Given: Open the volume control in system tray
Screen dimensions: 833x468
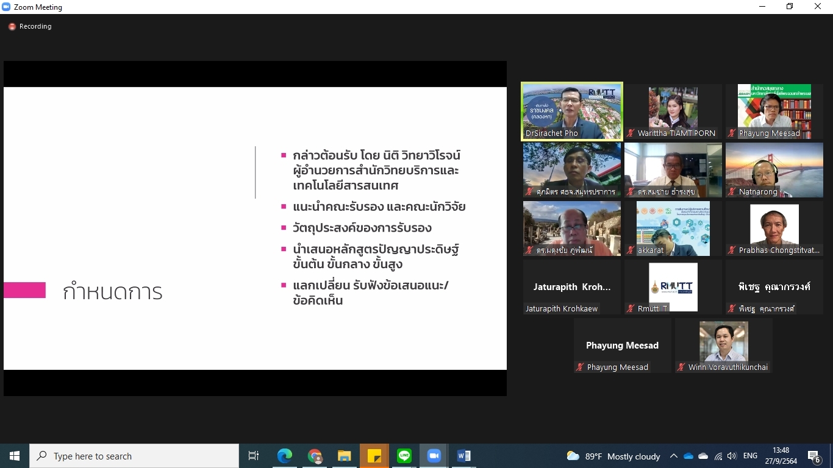Looking at the screenshot, I should pyautogui.click(x=732, y=456).
